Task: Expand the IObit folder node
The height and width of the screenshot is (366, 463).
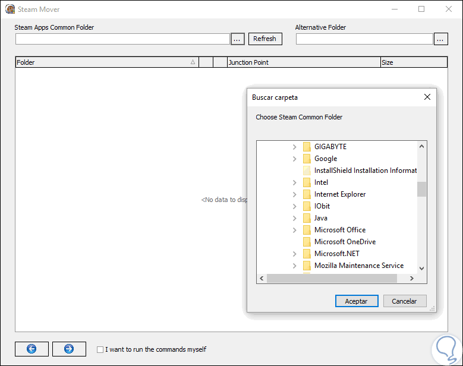Action: [294, 206]
